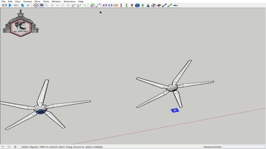This screenshot has height=149, width=266.
Task: Click the first S+ scene icon
Action: [x=74, y=5]
